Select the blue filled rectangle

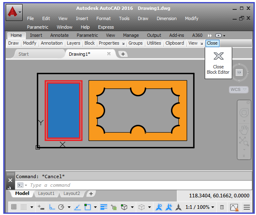click(x=64, y=111)
